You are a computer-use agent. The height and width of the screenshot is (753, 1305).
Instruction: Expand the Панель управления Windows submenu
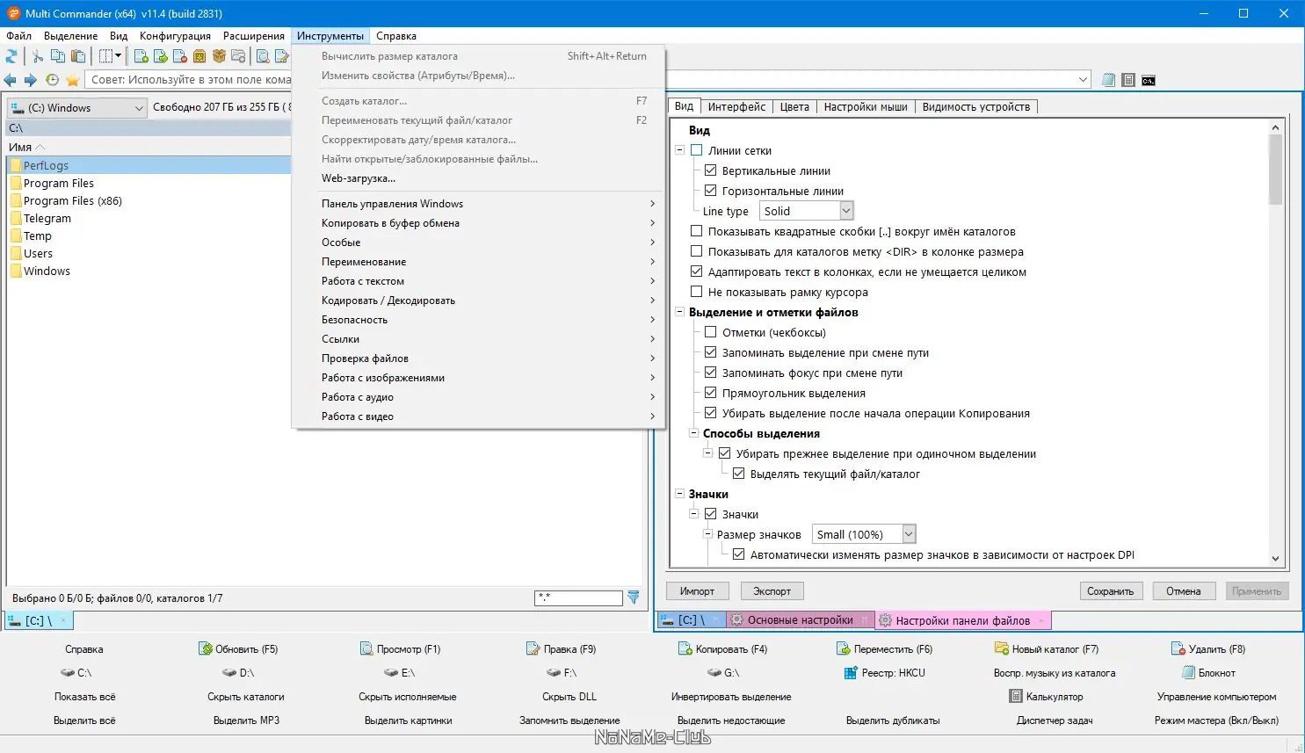click(x=477, y=204)
